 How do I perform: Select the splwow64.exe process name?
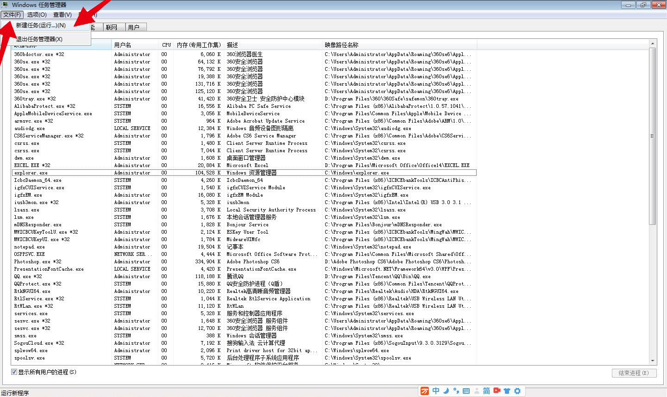coord(31,350)
